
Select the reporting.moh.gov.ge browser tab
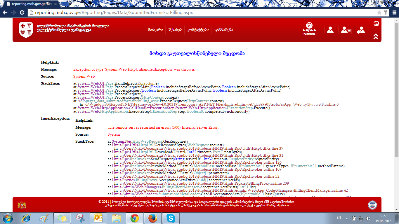(29, 4)
